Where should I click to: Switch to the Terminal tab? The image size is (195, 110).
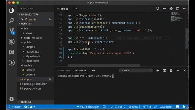pyautogui.click(x=80, y=71)
